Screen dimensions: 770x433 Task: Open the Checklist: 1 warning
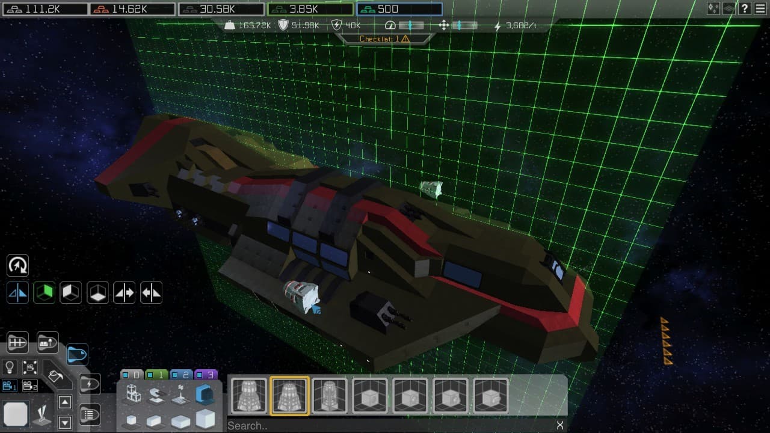pos(384,38)
